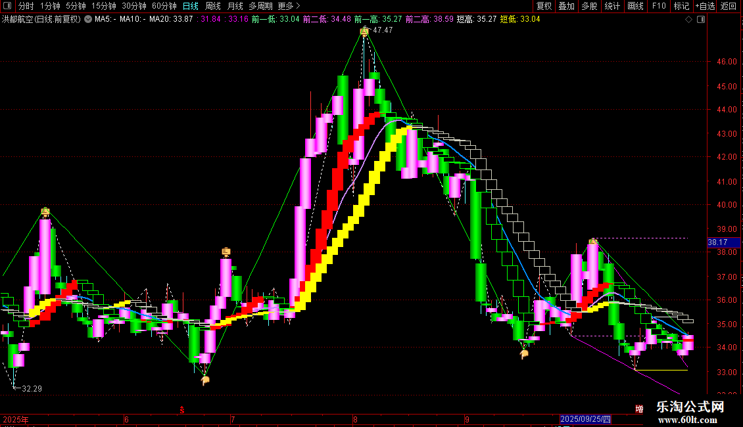Open F10 company information
743x427 pixels.
pos(659,6)
